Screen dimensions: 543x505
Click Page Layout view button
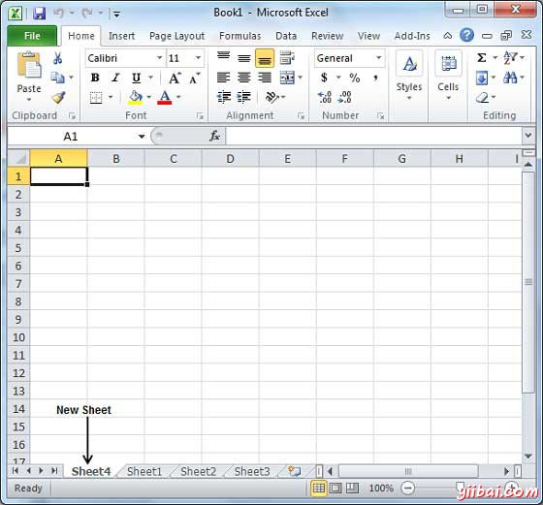(335, 489)
